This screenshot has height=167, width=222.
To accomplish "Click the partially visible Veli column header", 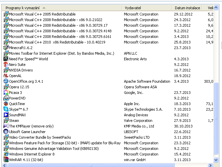I will (208, 8).
